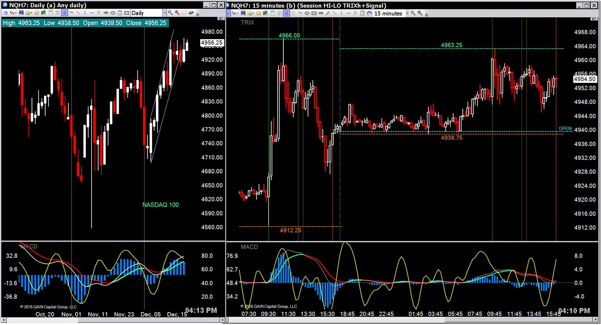Select rectangle tool in Daily chart toolbar

(x=127, y=13)
